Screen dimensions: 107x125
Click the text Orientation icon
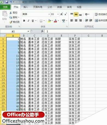86,14
